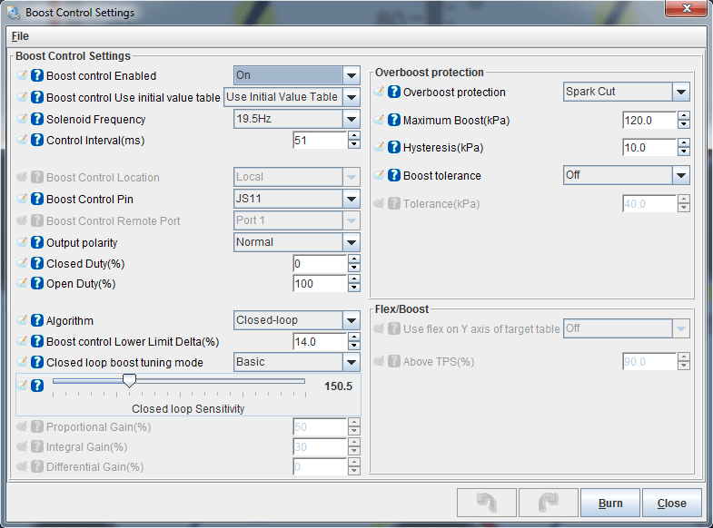Open the File menu

[20, 36]
